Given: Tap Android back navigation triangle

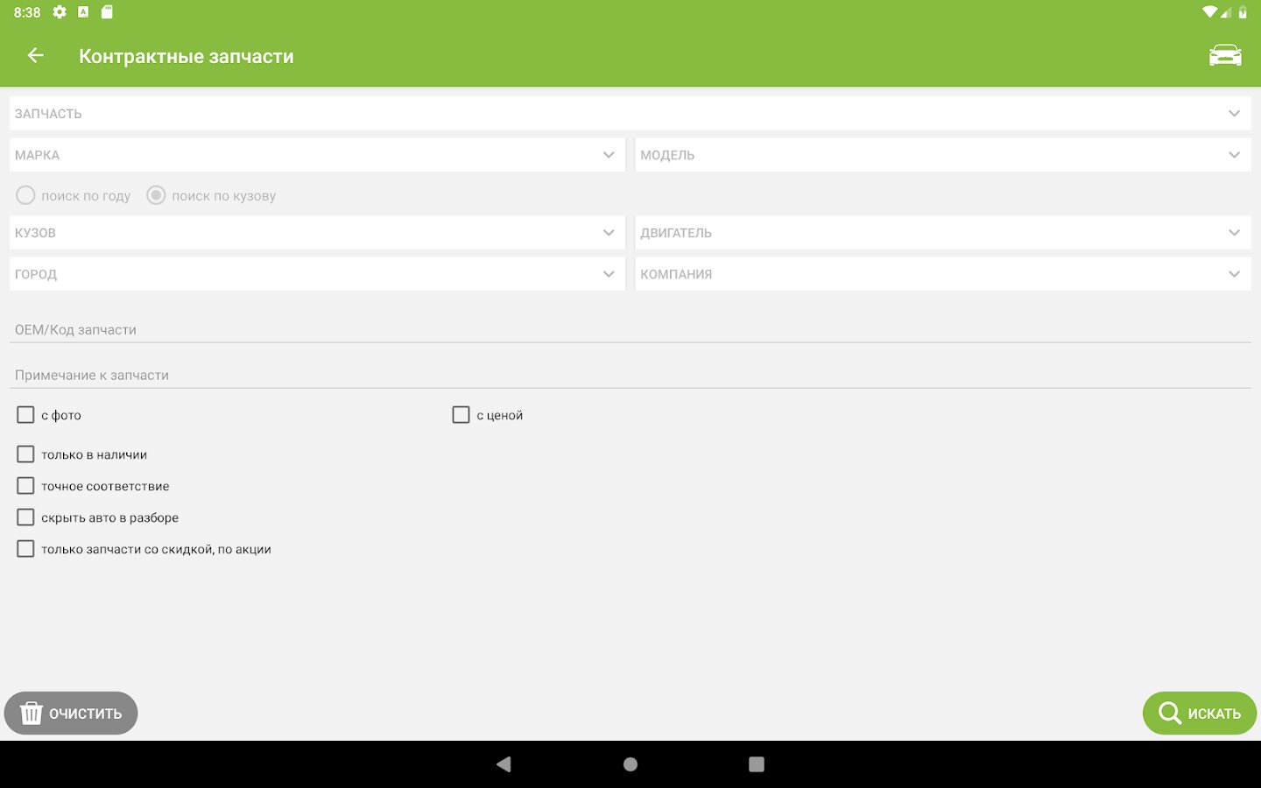Looking at the screenshot, I should (504, 764).
